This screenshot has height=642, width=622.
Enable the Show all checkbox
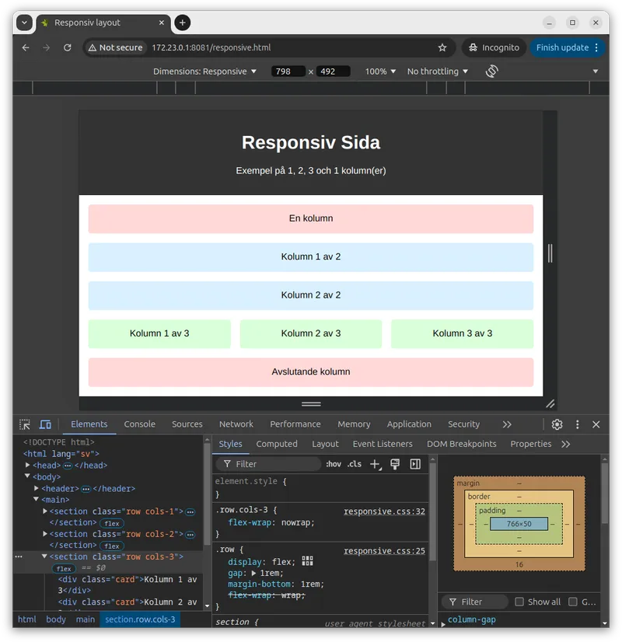[519, 602]
